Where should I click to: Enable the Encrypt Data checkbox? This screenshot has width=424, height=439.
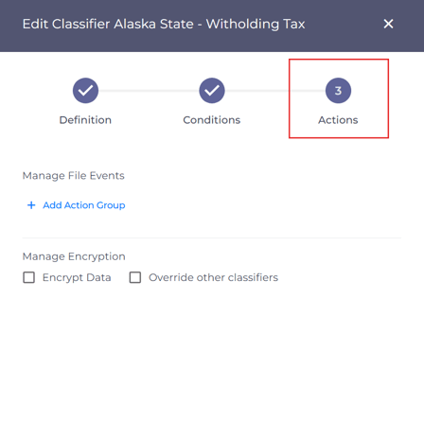point(29,277)
